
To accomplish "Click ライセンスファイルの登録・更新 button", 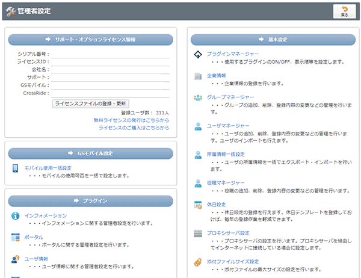I will 90,103.
